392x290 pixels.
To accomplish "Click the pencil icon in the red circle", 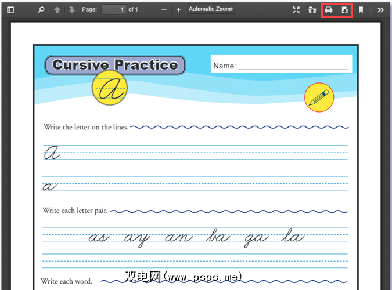I will (x=319, y=97).
